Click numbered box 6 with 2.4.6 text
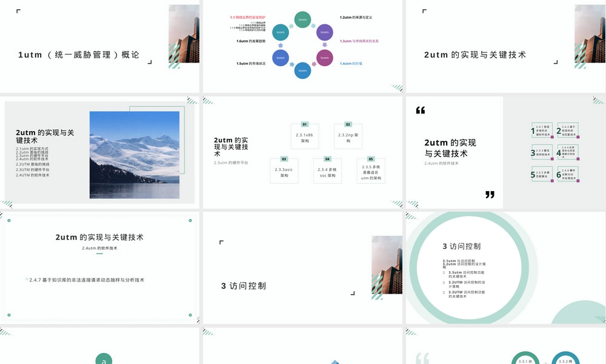606x364 pixels. pyautogui.click(x=568, y=175)
